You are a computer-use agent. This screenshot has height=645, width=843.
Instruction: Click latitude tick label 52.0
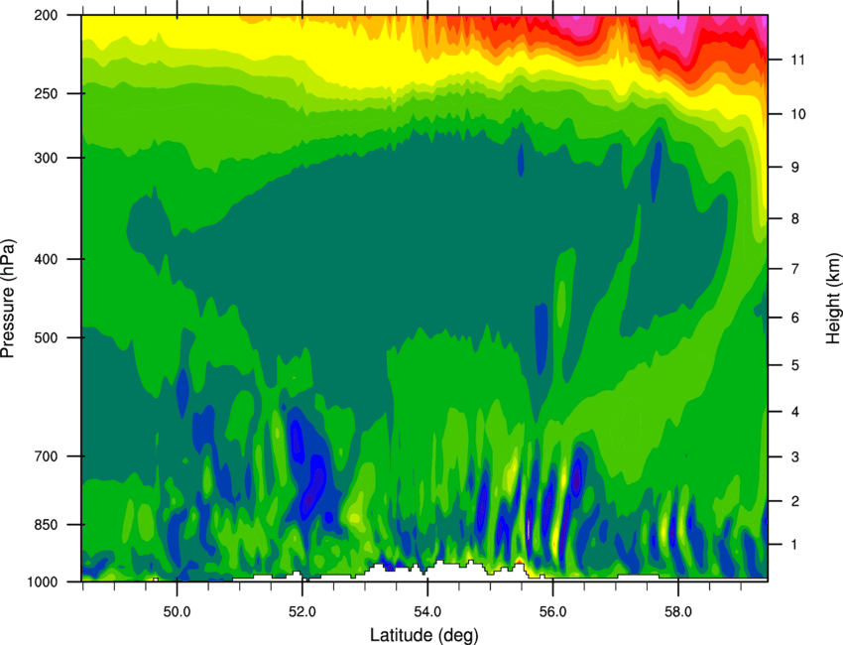302,611
